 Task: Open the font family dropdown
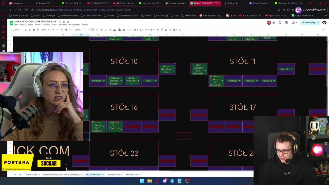[x=79, y=30]
